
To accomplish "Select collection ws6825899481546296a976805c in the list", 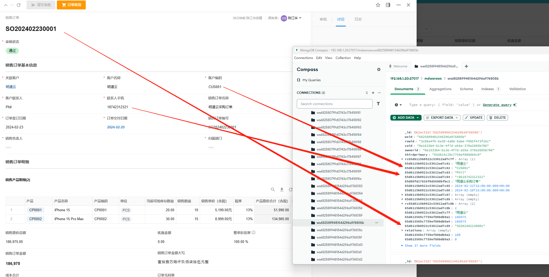I will pyautogui.click(x=339, y=230).
